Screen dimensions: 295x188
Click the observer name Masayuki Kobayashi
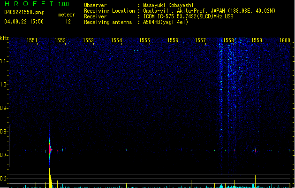point(168,5)
